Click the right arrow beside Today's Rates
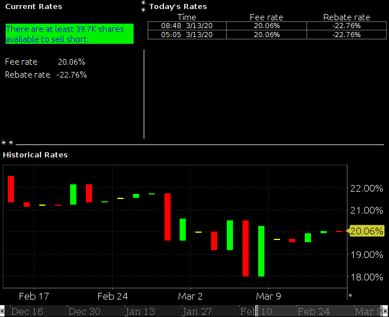389x317 pixels. pyautogui.click(x=143, y=10)
